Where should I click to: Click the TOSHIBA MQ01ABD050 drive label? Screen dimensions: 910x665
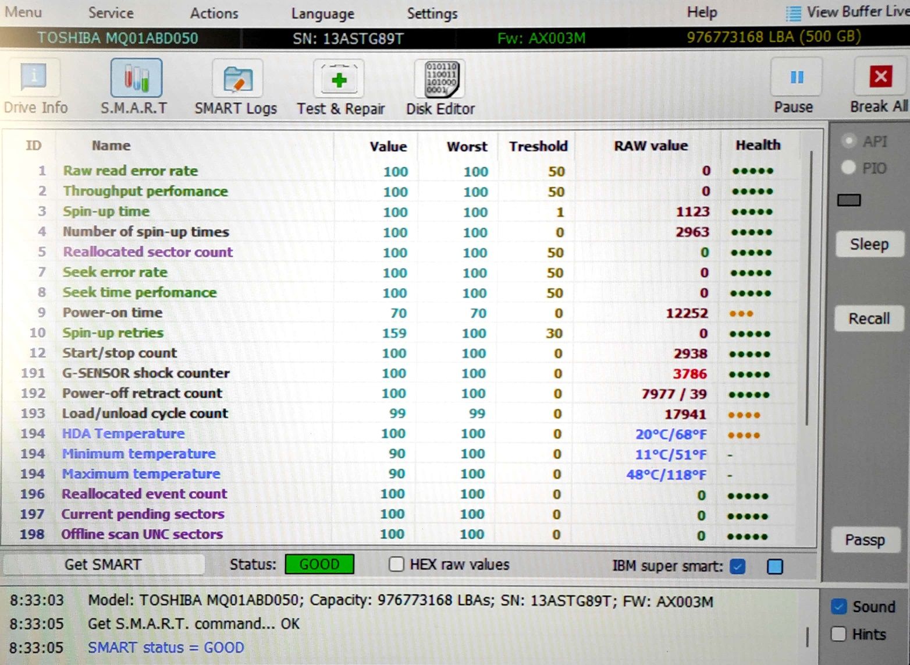pyautogui.click(x=118, y=38)
